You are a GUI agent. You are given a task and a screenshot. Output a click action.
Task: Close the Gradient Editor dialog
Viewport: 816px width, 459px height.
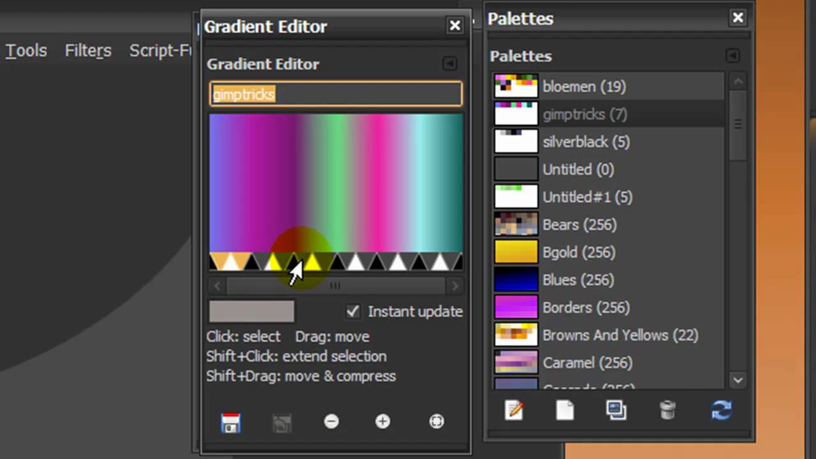coord(455,25)
